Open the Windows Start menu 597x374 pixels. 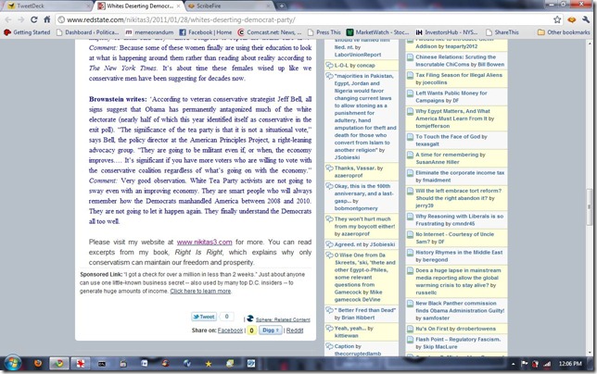coord(13,364)
